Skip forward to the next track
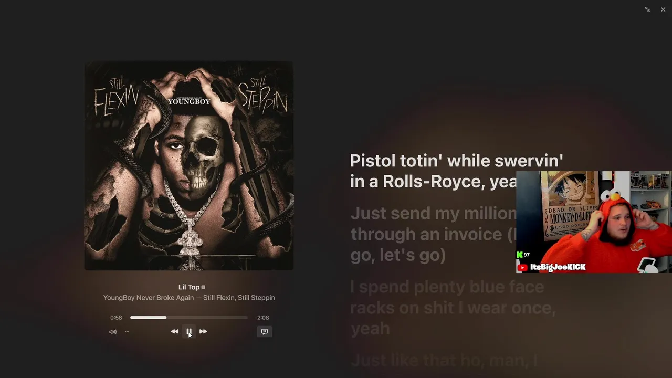672x378 pixels. 203,332
